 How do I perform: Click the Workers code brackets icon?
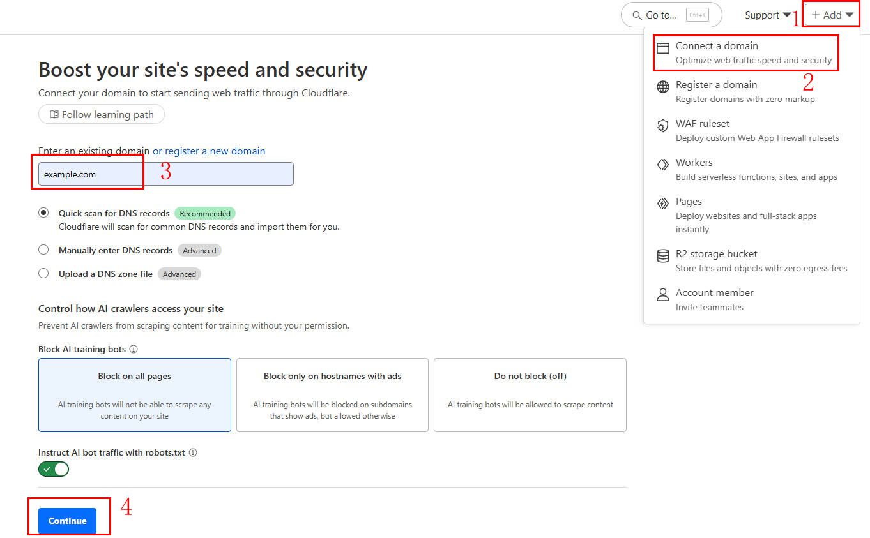(663, 165)
